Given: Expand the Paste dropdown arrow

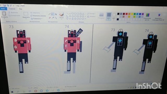Looking at the screenshot, I should coord(4,19).
